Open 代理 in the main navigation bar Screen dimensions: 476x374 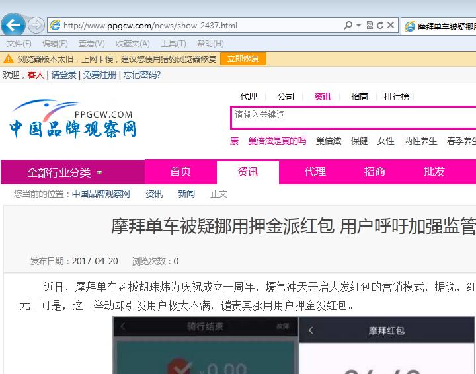click(x=315, y=172)
